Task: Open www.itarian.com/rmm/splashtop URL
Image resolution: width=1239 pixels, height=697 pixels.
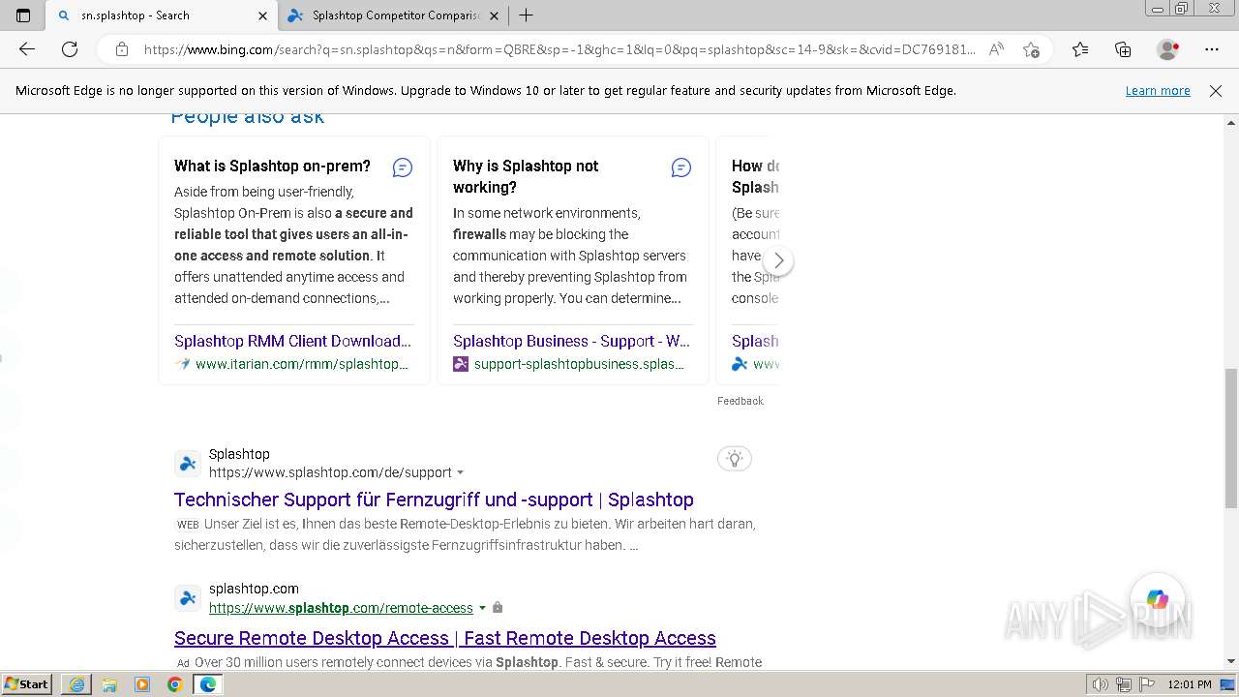Action: coord(301,364)
